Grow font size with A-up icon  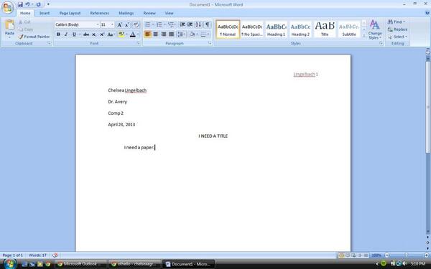[x=119, y=24]
